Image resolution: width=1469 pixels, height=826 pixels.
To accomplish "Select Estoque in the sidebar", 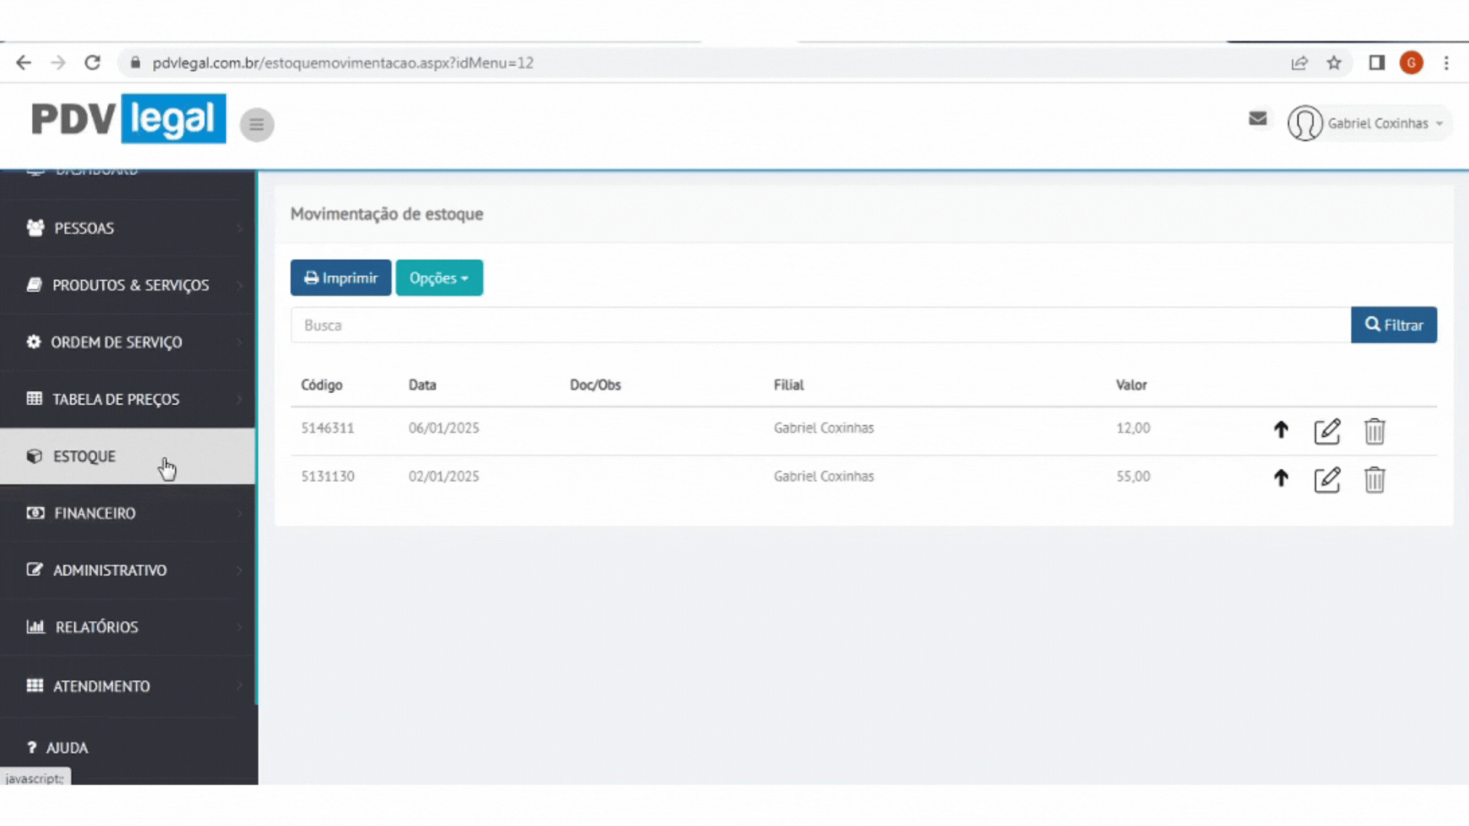I will (84, 457).
